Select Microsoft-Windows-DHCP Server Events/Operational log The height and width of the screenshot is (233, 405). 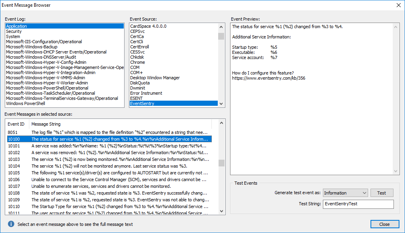coord(64,52)
